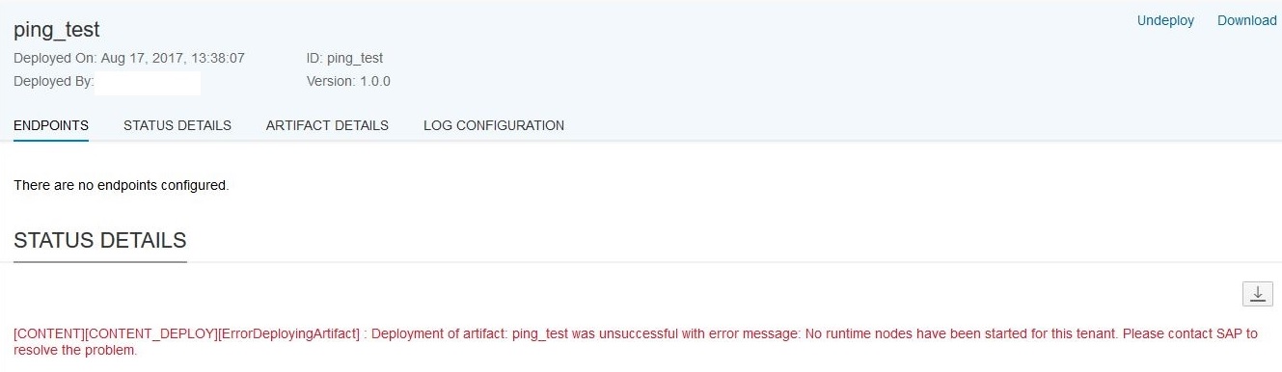Download the status details error log icon
Image resolution: width=1282 pixels, height=372 pixels.
coord(1257,295)
